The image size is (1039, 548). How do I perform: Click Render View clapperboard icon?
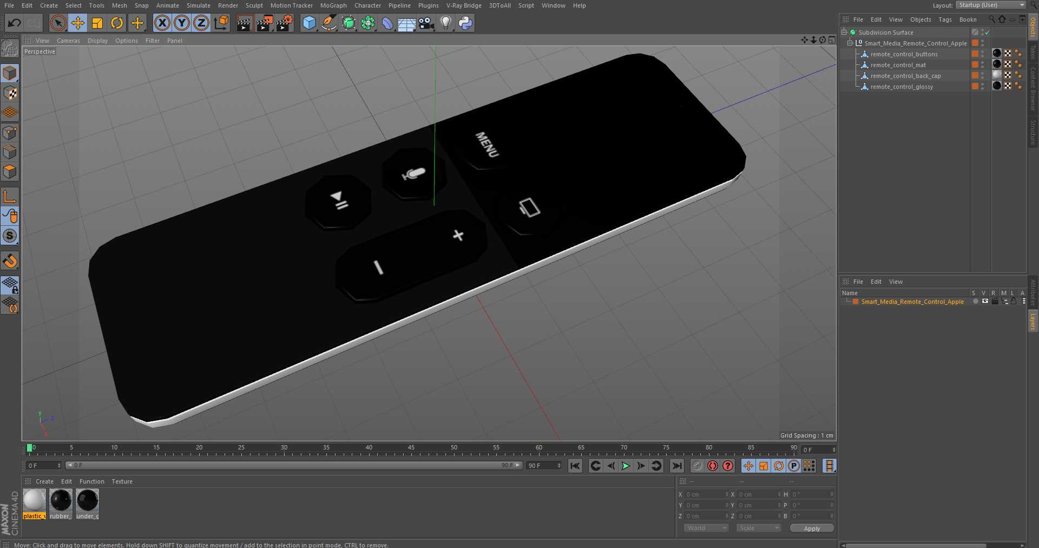point(245,23)
